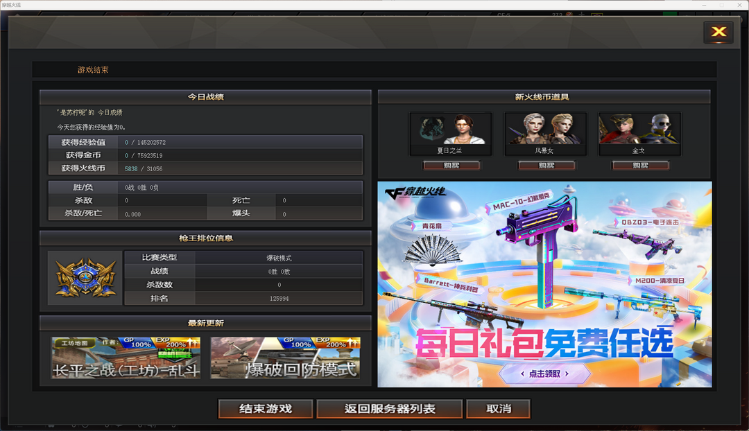Viewport: 749px width, 431px height.
Task: Click the Barrett-神兵利器 weapon label
Action: 449,285
